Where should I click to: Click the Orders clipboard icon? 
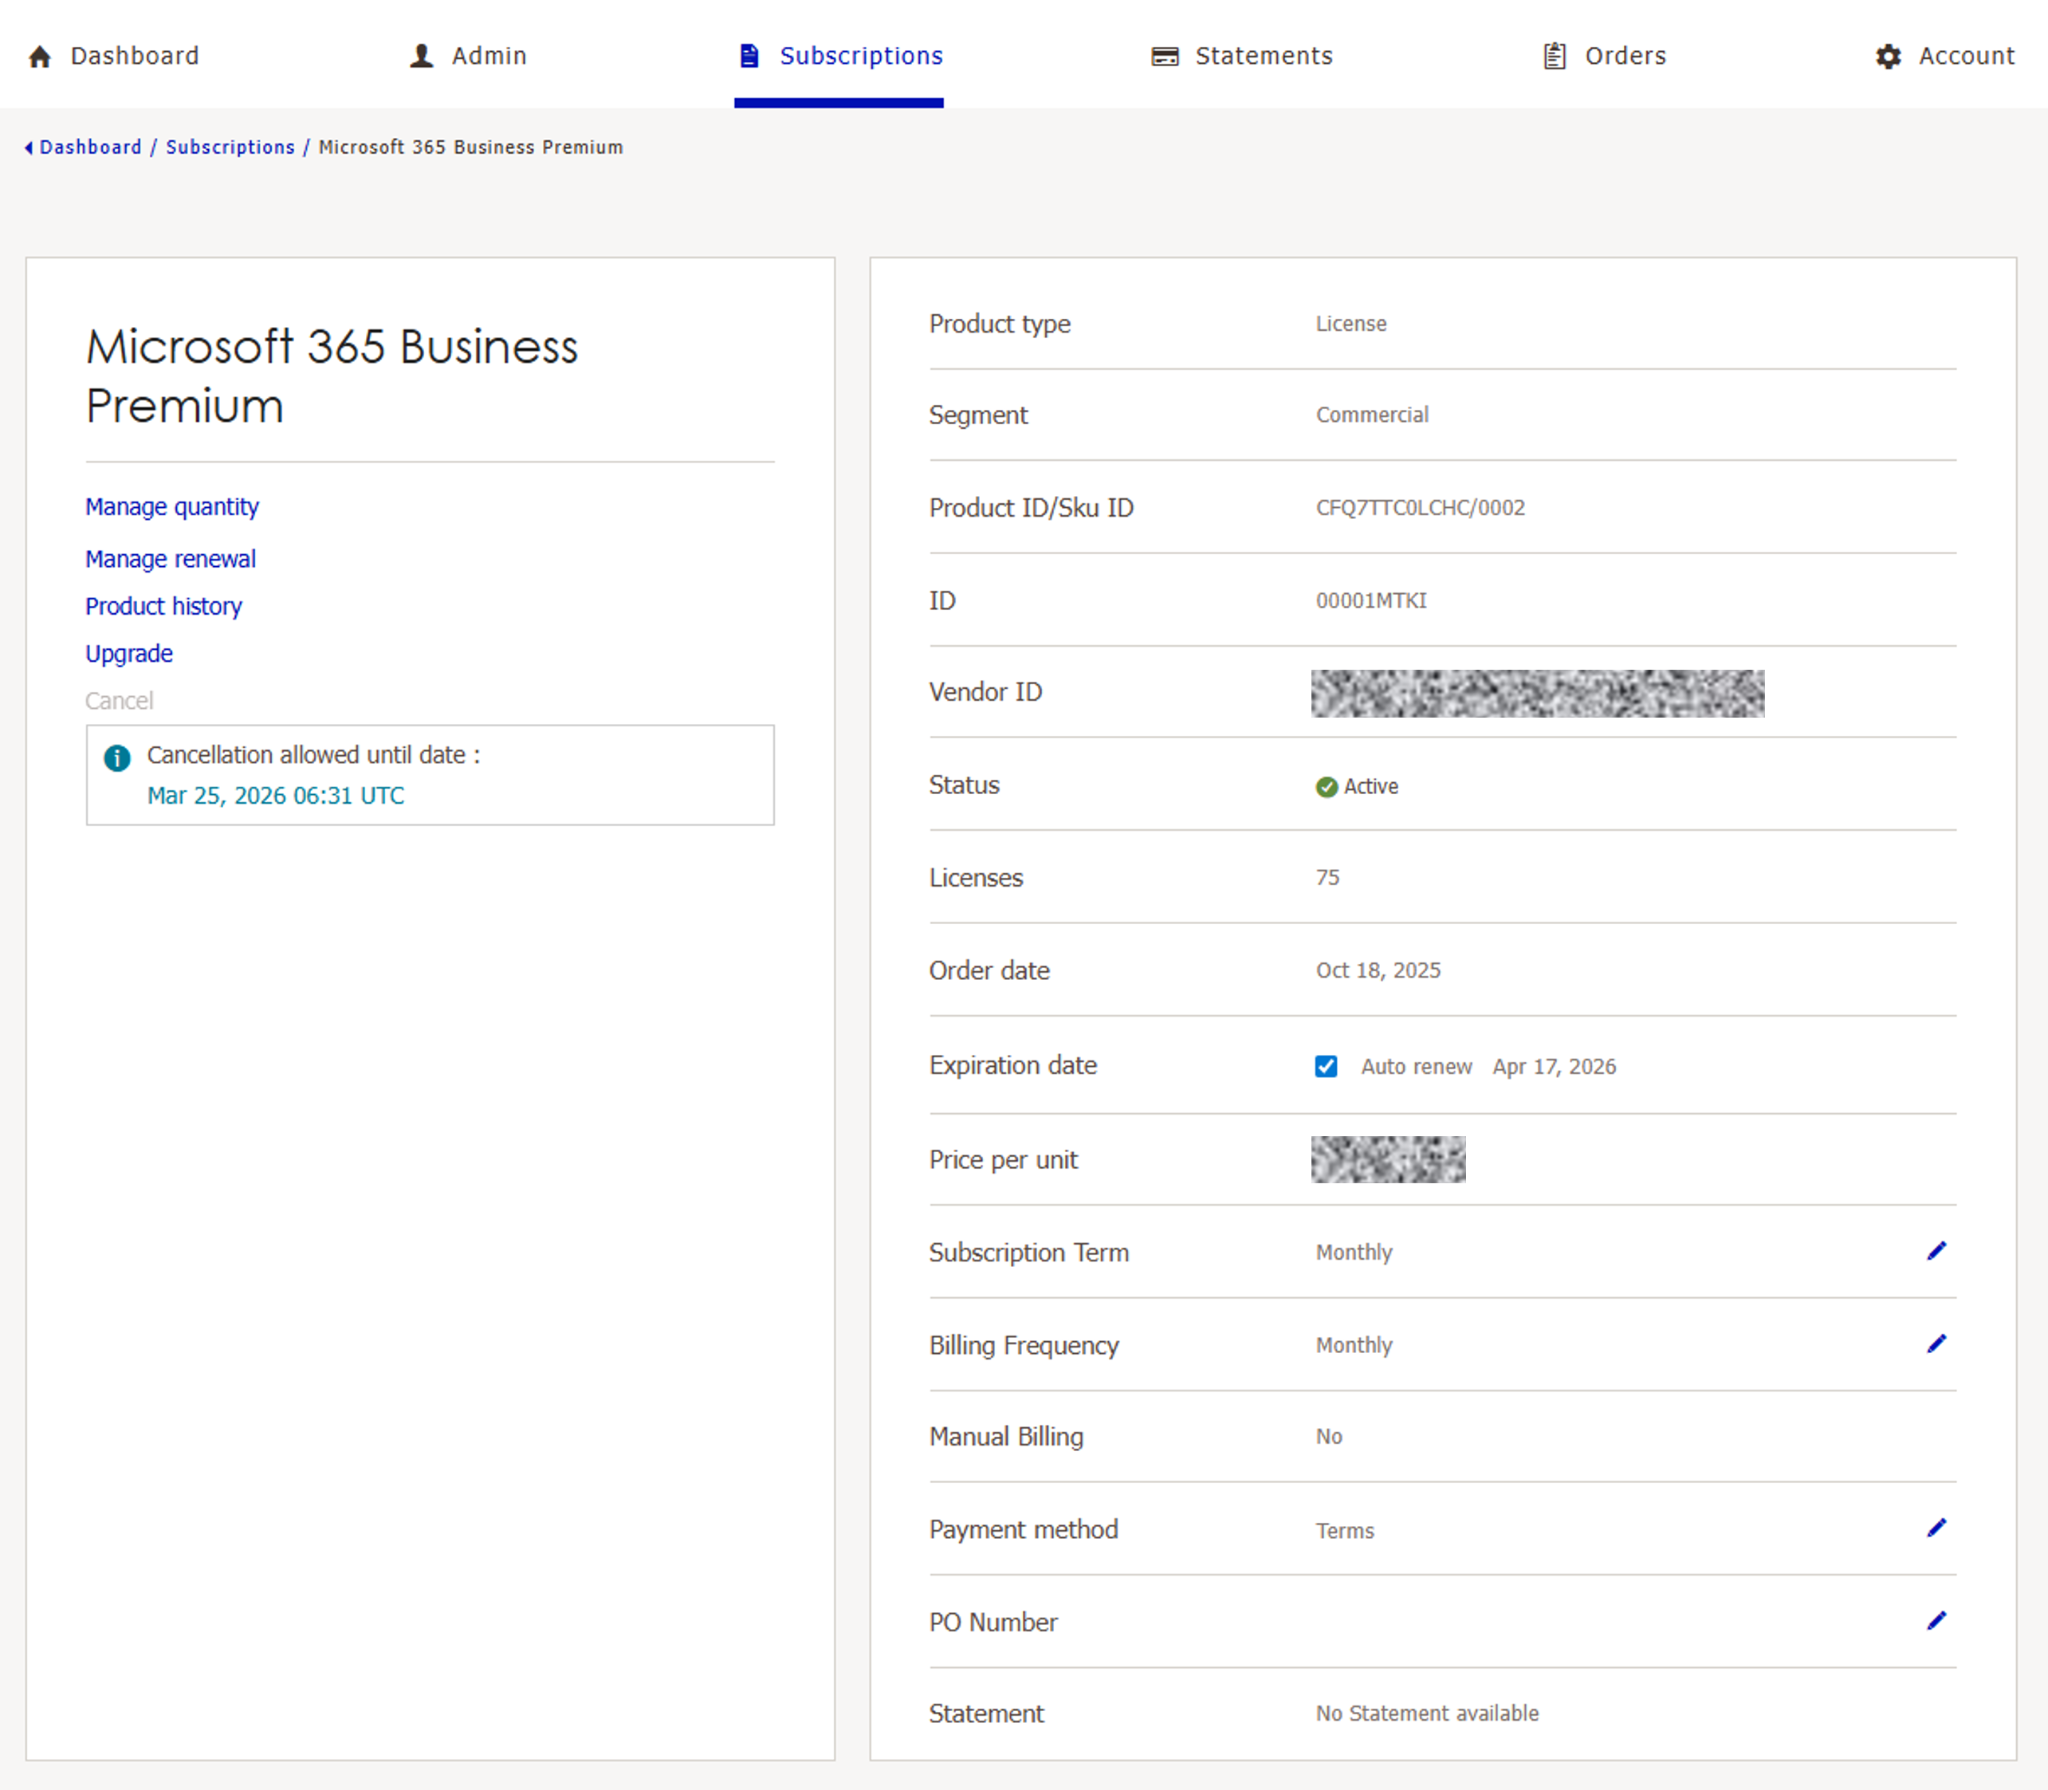point(1554,56)
